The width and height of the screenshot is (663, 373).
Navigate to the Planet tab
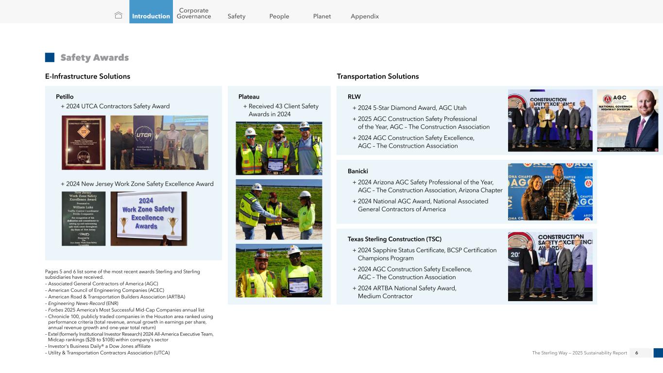pyautogui.click(x=322, y=16)
